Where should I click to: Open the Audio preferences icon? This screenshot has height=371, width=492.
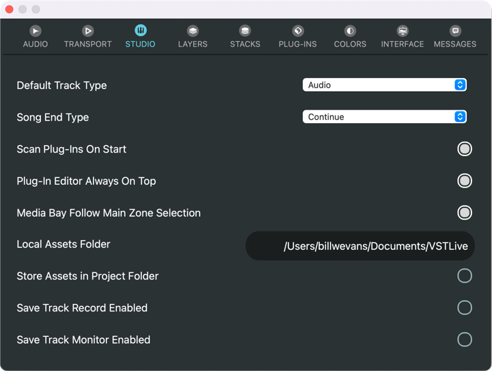click(35, 31)
